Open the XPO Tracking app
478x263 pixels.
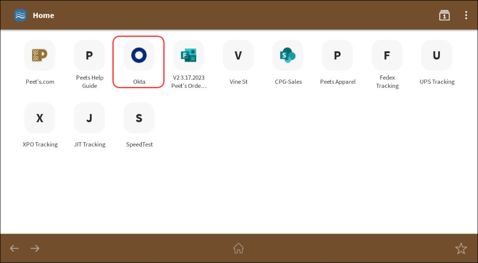(x=40, y=118)
